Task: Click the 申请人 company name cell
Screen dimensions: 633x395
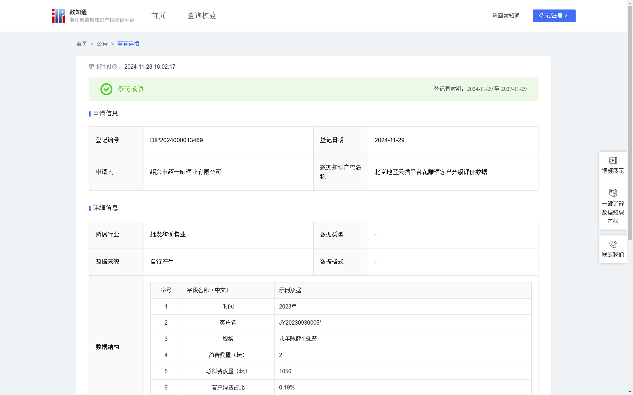Action: tap(185, 172)
